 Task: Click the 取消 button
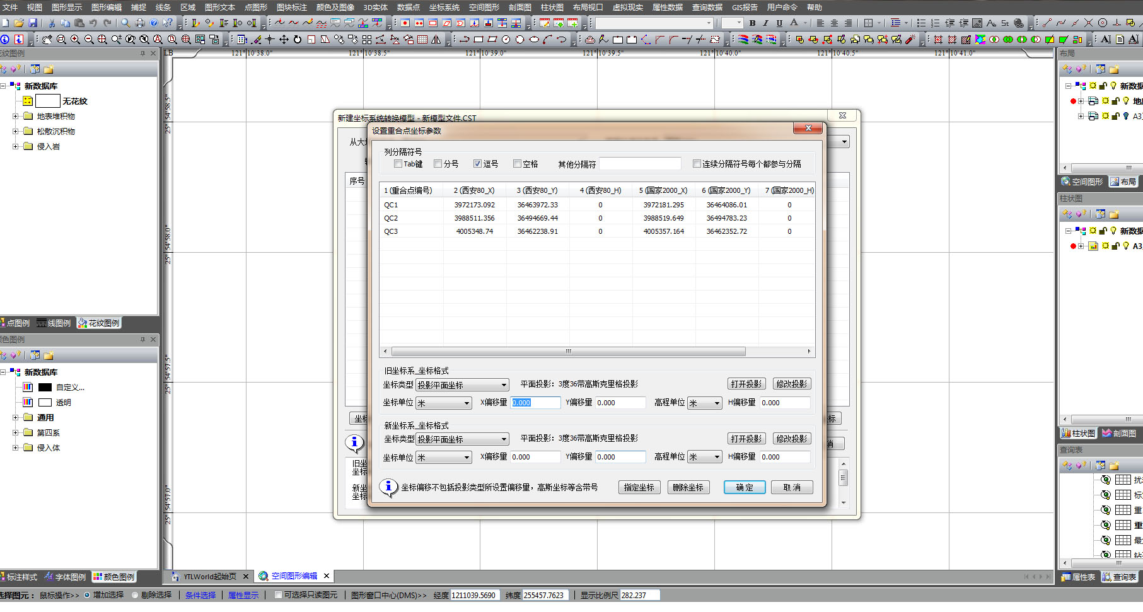[792, 487]
